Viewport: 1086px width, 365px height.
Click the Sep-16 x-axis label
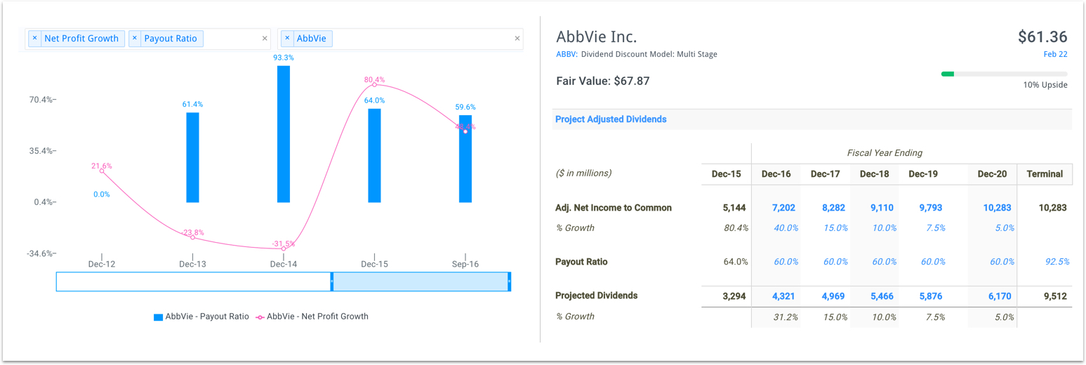pyautogui.click(x=465, y=264)
